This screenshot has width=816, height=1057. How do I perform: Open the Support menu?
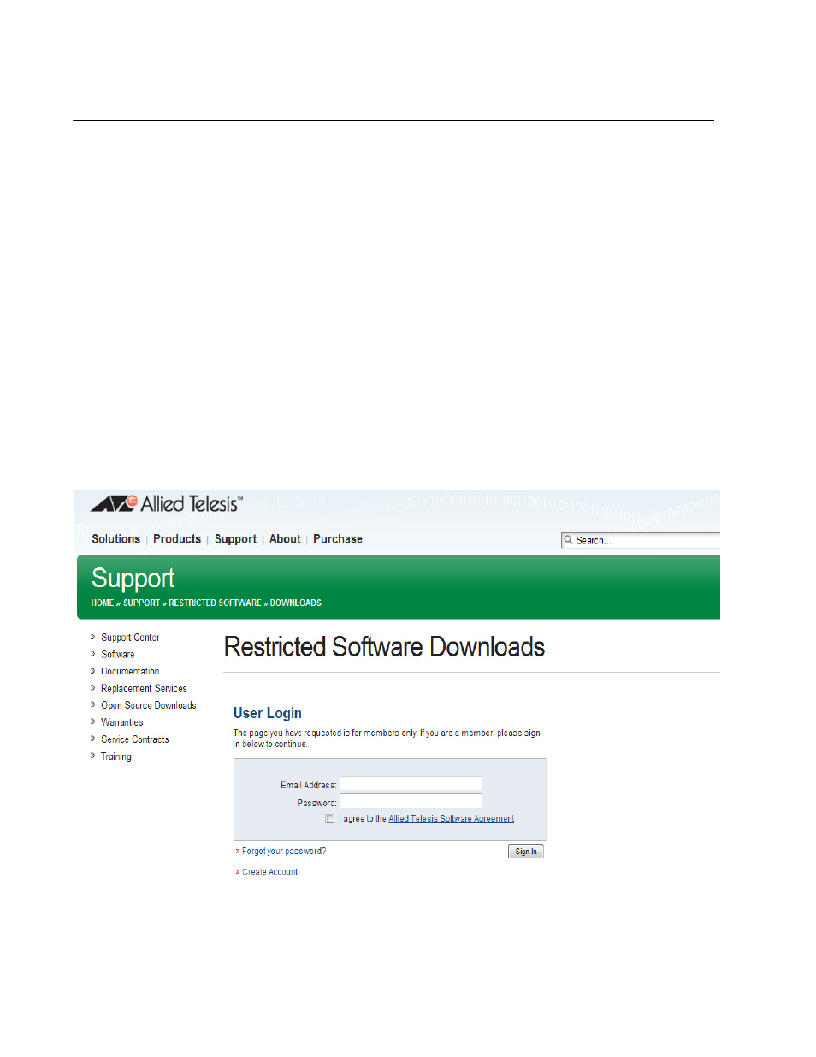[235, 539]
